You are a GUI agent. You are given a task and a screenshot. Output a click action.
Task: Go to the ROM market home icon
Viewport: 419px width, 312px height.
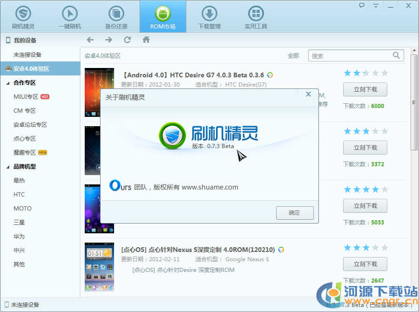(146, 40)
